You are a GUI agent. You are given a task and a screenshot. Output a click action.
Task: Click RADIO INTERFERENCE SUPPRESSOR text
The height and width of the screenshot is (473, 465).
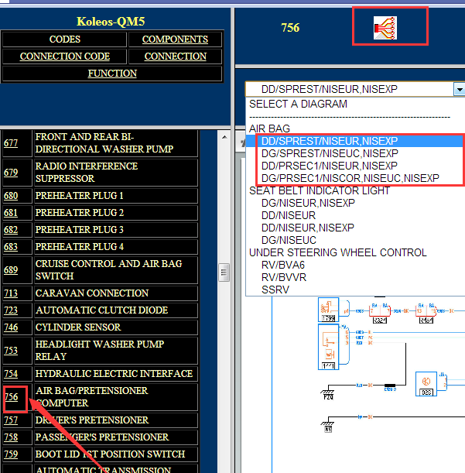87,173
